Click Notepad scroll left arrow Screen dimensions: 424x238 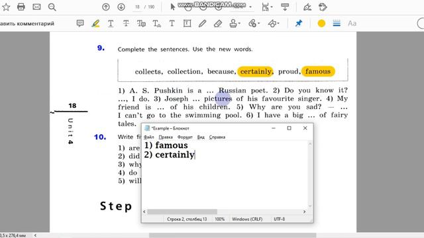[144, 212]
